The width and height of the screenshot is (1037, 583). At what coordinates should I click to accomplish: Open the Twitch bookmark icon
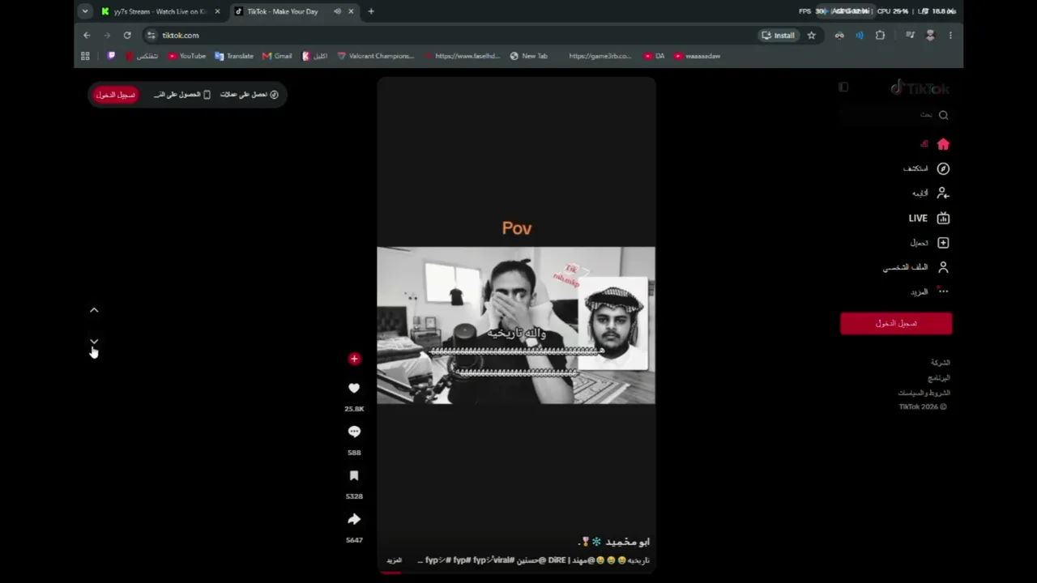[111, 56]
